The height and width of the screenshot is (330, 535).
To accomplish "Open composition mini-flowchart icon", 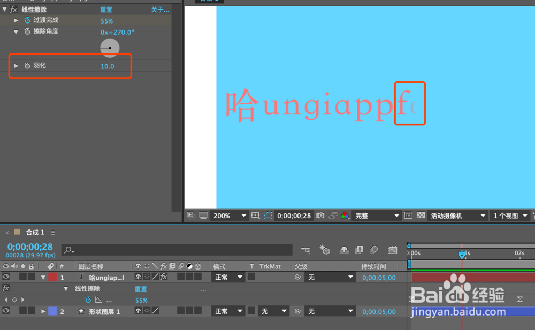I will pyautogui.click(x=305, y=250).
